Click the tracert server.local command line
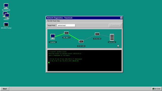The width and height of the screenshot is (162, 91). point(57,52)
